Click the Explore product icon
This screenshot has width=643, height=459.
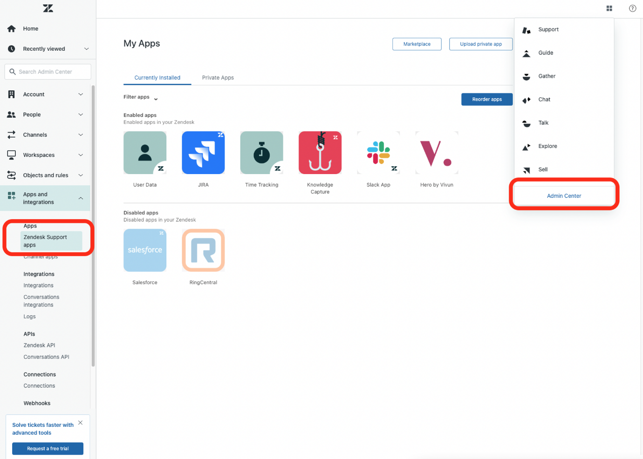point(527,147)
